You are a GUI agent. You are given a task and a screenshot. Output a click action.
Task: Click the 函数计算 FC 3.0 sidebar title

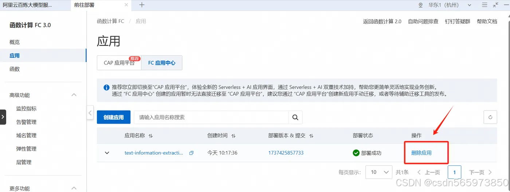point(30,25)
